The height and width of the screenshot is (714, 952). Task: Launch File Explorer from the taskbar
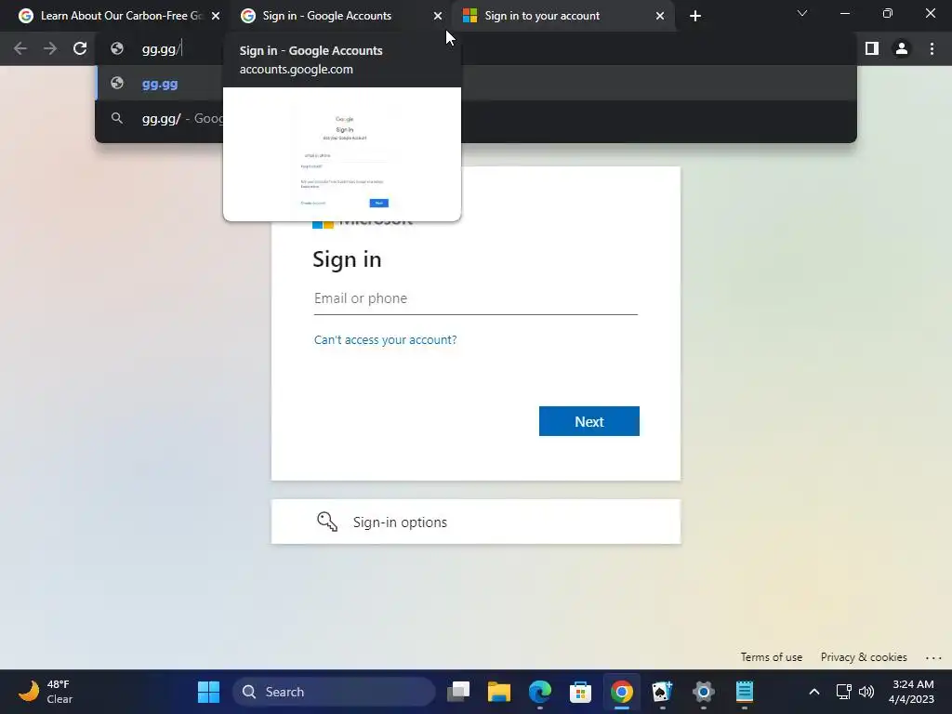pyautogui.click(x=499, y=692)
